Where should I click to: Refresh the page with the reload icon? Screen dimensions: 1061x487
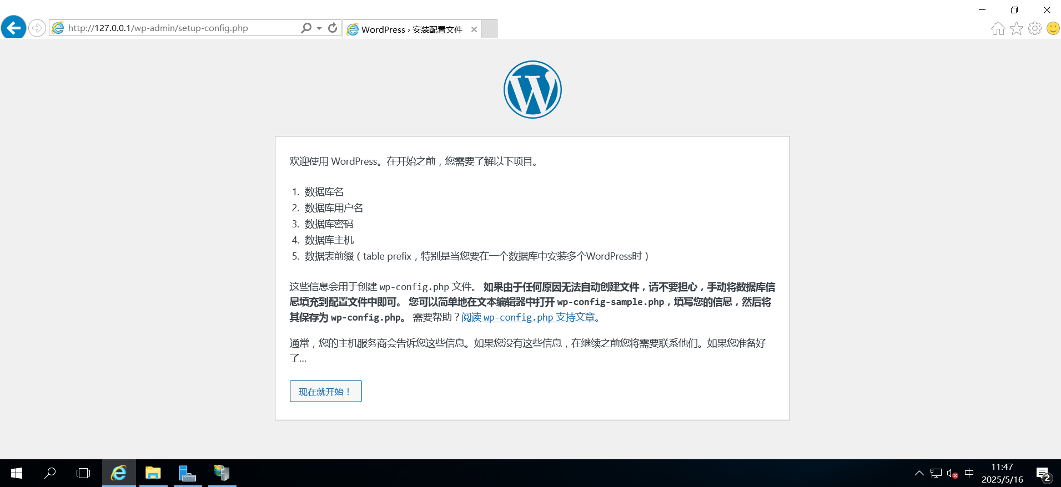pyautogui.click(x=333, y=28)
